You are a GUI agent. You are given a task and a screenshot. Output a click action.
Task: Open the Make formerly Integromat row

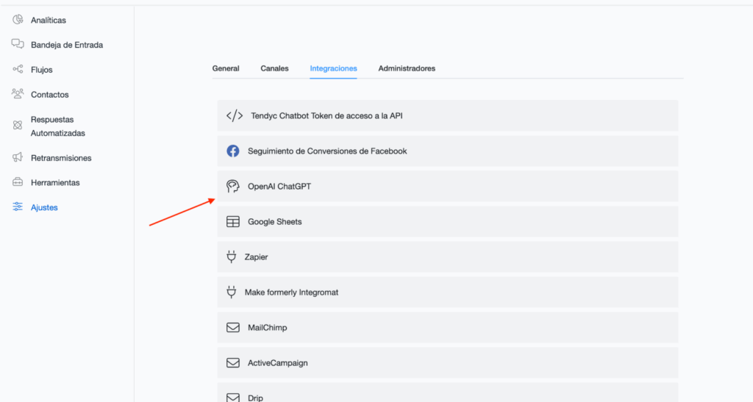coord(447,292)
